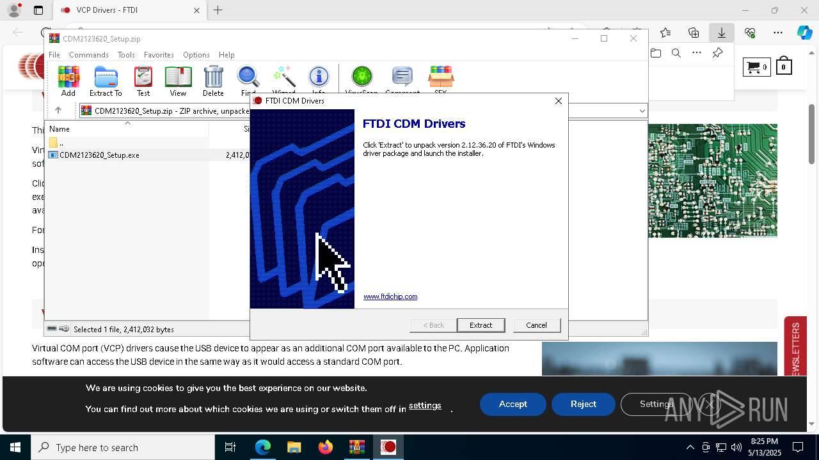This screenshot has height=460, width=819.
Task: Run the VirusScan bug icon
Action: coord(362,77)
